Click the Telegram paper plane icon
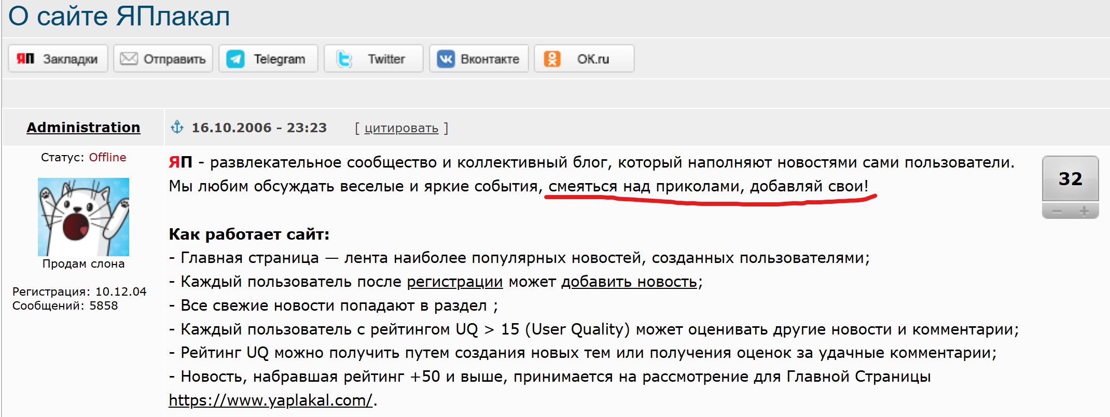This screenshot has height=417, width=1110. pyautogui.click(x=235, y=59)
